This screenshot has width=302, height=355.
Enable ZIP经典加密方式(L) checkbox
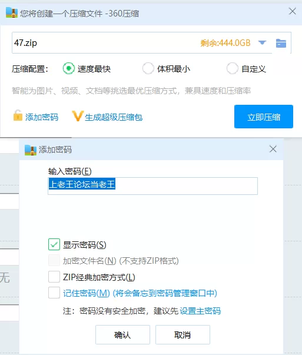(54, 277)
